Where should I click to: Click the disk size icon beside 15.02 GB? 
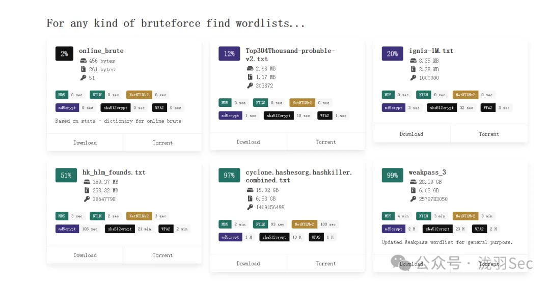pos(250,190)
